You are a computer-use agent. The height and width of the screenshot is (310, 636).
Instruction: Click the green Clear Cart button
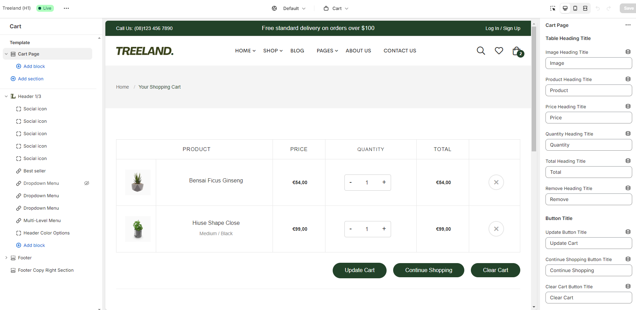click(x=495, y=270)
